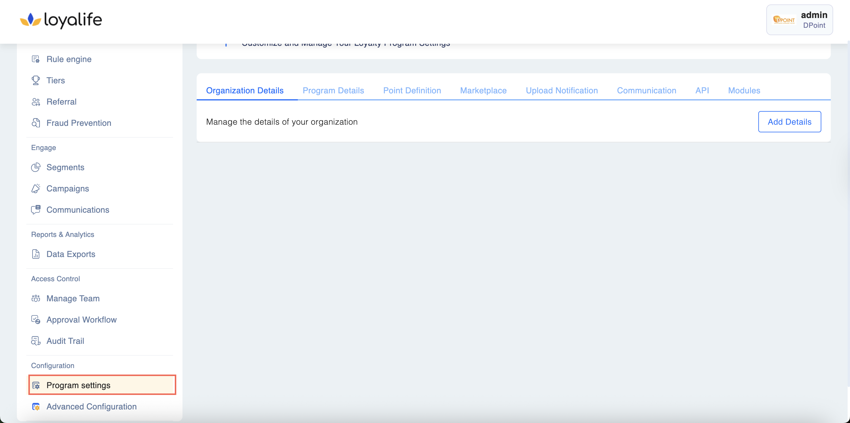Open the admin DPoint account menu

(x=799, y=20)
